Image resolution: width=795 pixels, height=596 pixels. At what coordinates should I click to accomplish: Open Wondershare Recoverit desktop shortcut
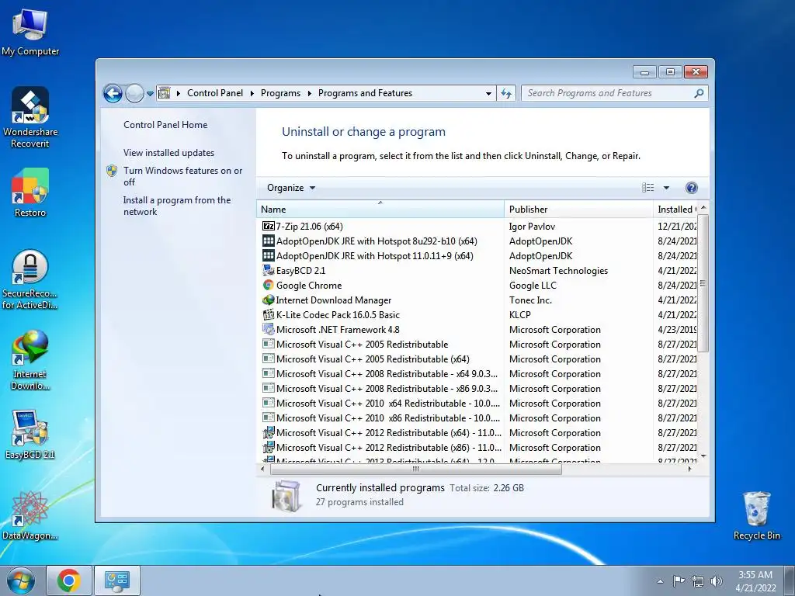click(30, 117)
